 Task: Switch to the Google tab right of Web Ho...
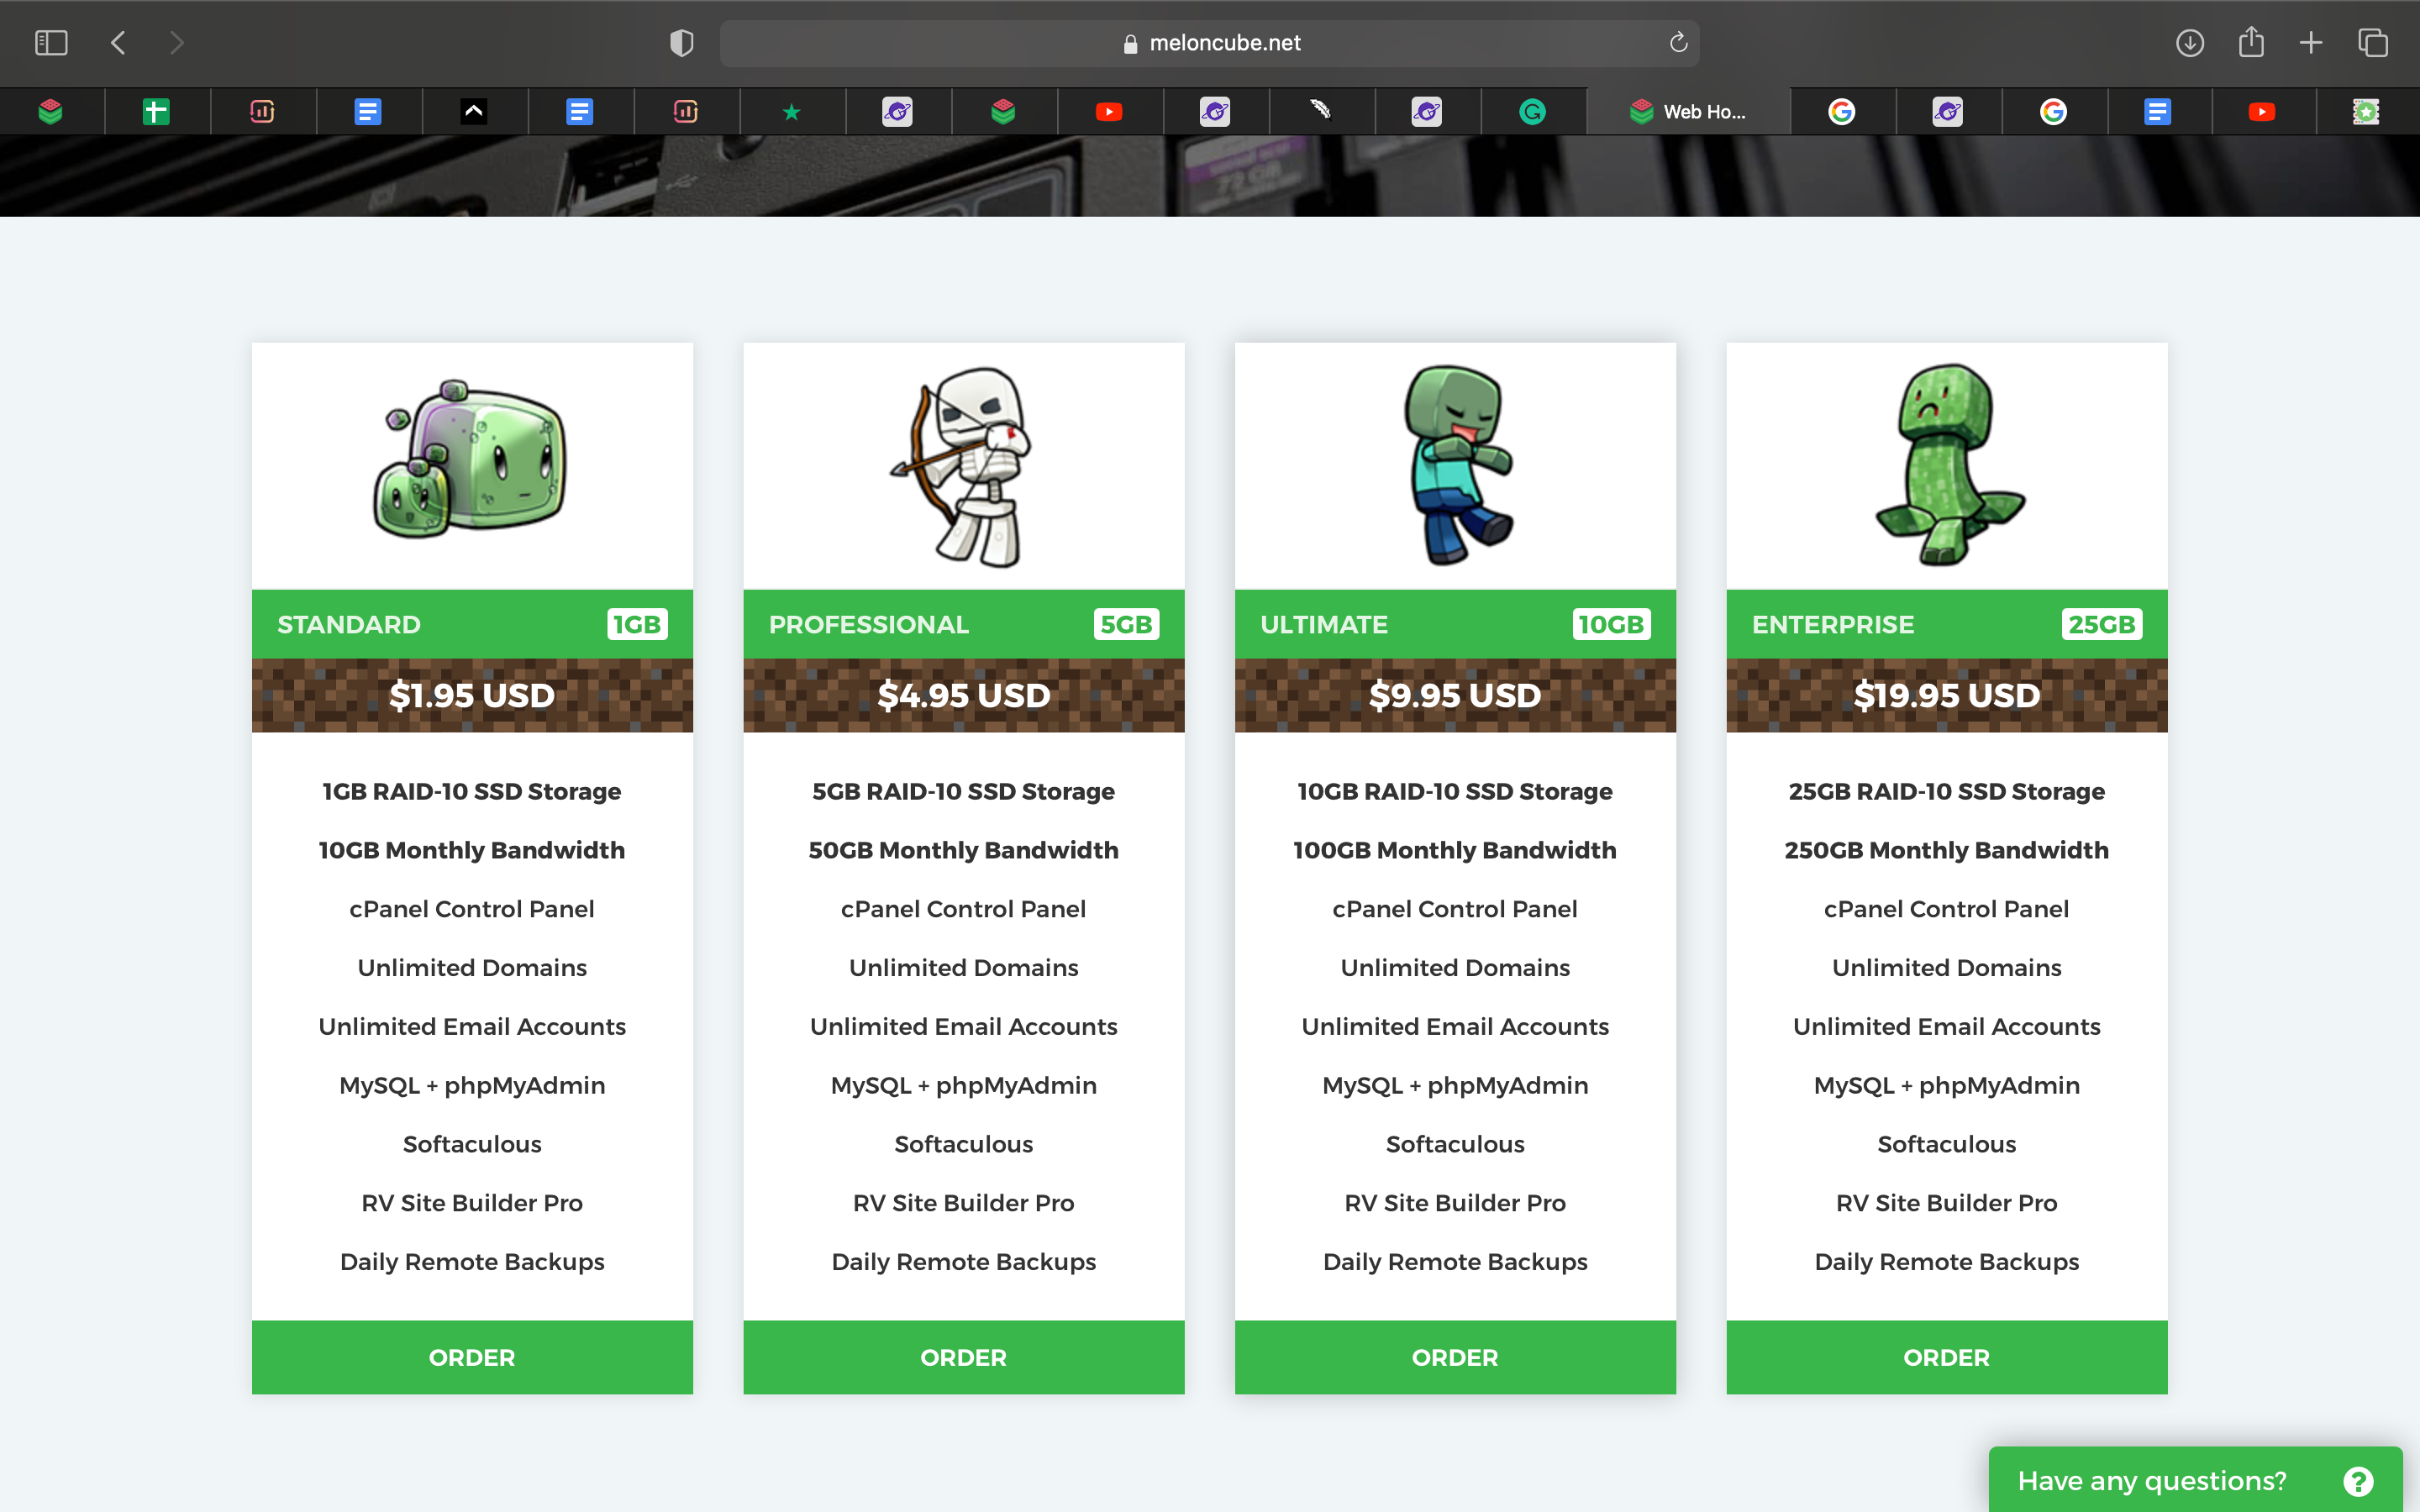(1841, 111)
